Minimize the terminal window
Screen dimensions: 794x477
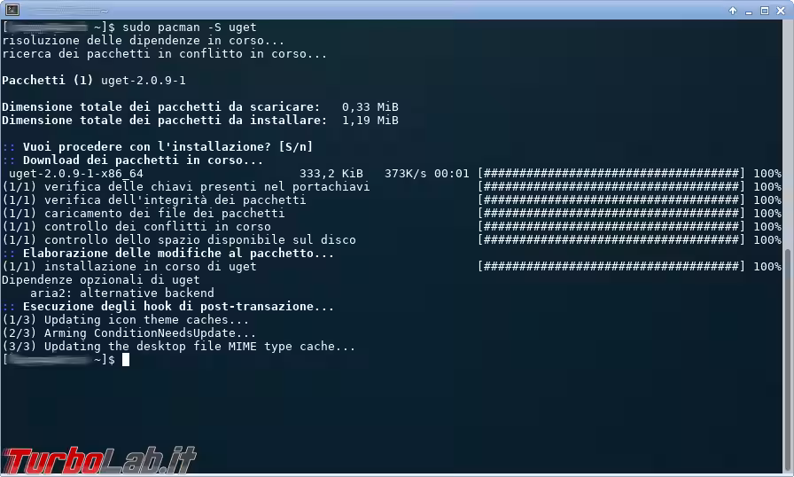[x=749, y=12]
